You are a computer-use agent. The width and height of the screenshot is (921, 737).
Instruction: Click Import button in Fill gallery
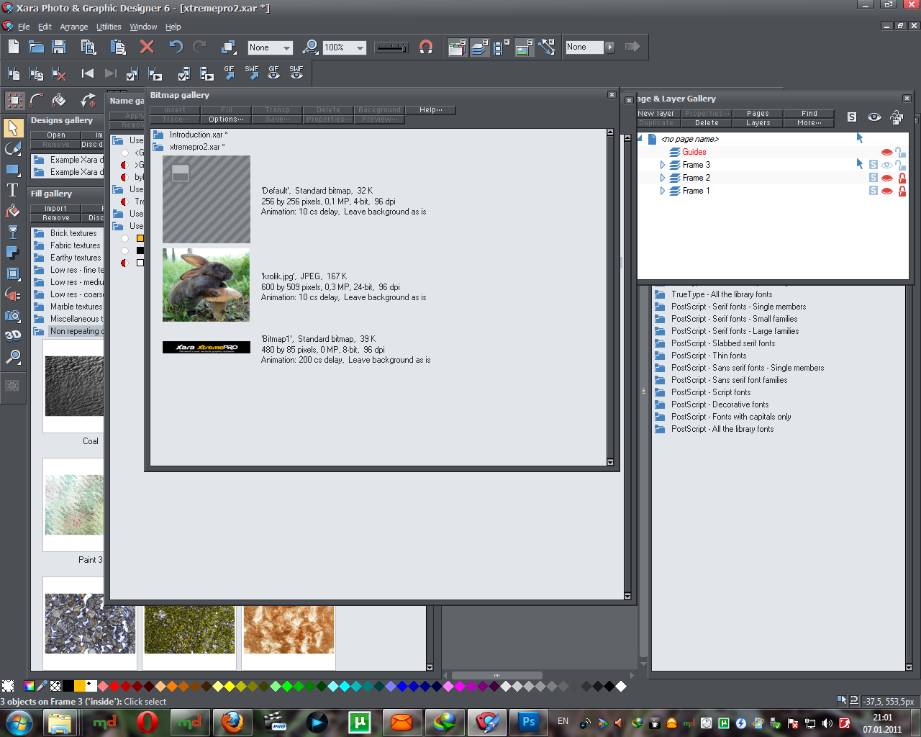pyautogui.click(x=55, y=209)
